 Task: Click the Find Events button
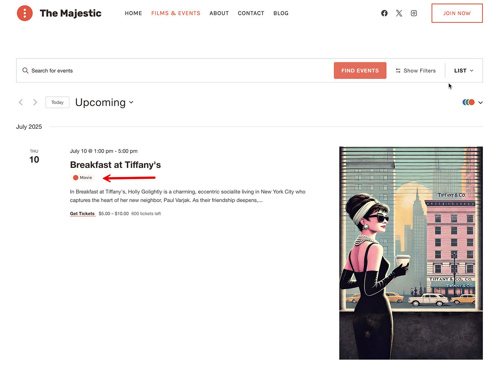tap(360, 70)
